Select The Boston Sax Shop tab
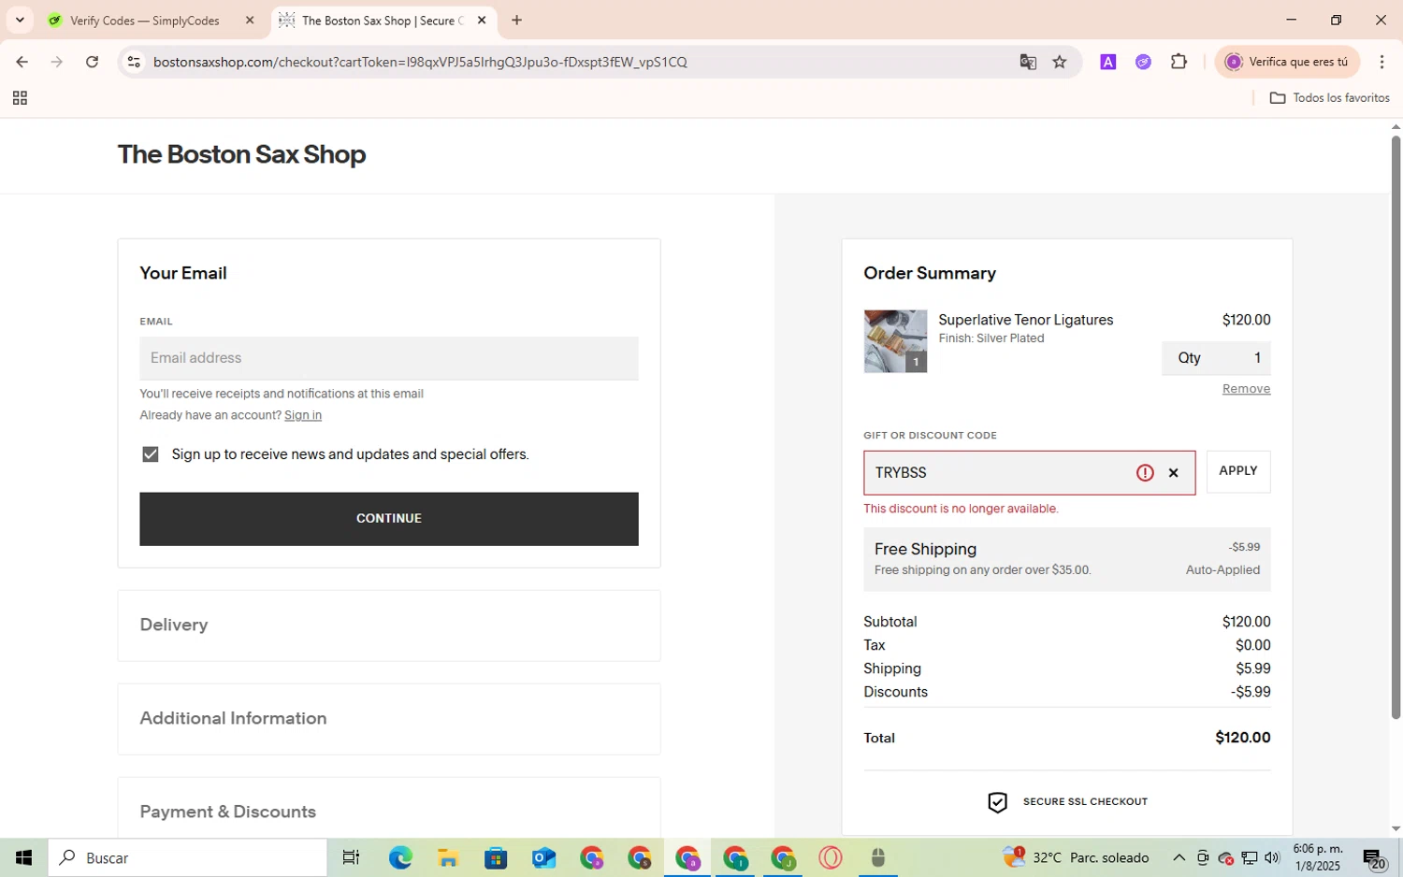This screenshot has height=877, width=1403. [x=383, y=20]
